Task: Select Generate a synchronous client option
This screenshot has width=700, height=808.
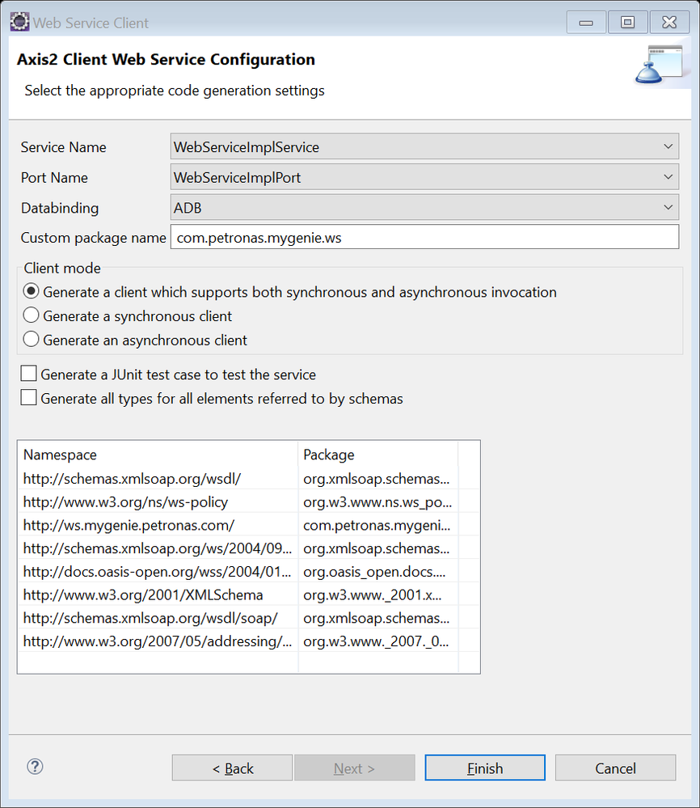Action: [32, 316]
